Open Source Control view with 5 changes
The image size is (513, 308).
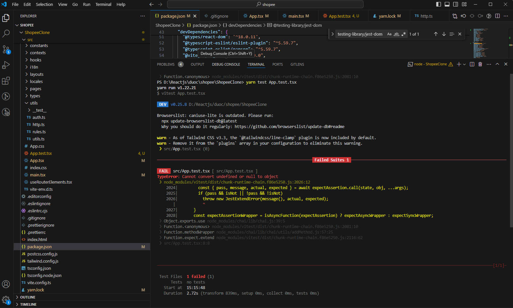[6, 49]
